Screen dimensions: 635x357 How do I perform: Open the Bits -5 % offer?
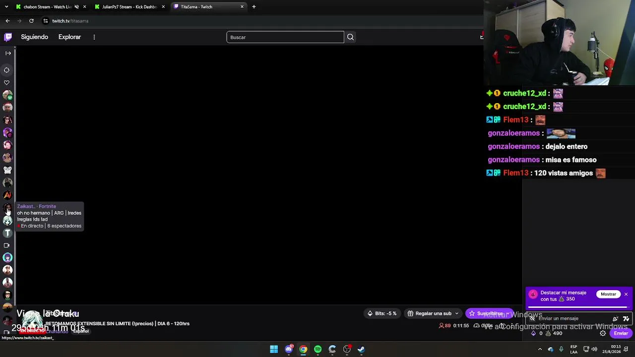[382, 313]
